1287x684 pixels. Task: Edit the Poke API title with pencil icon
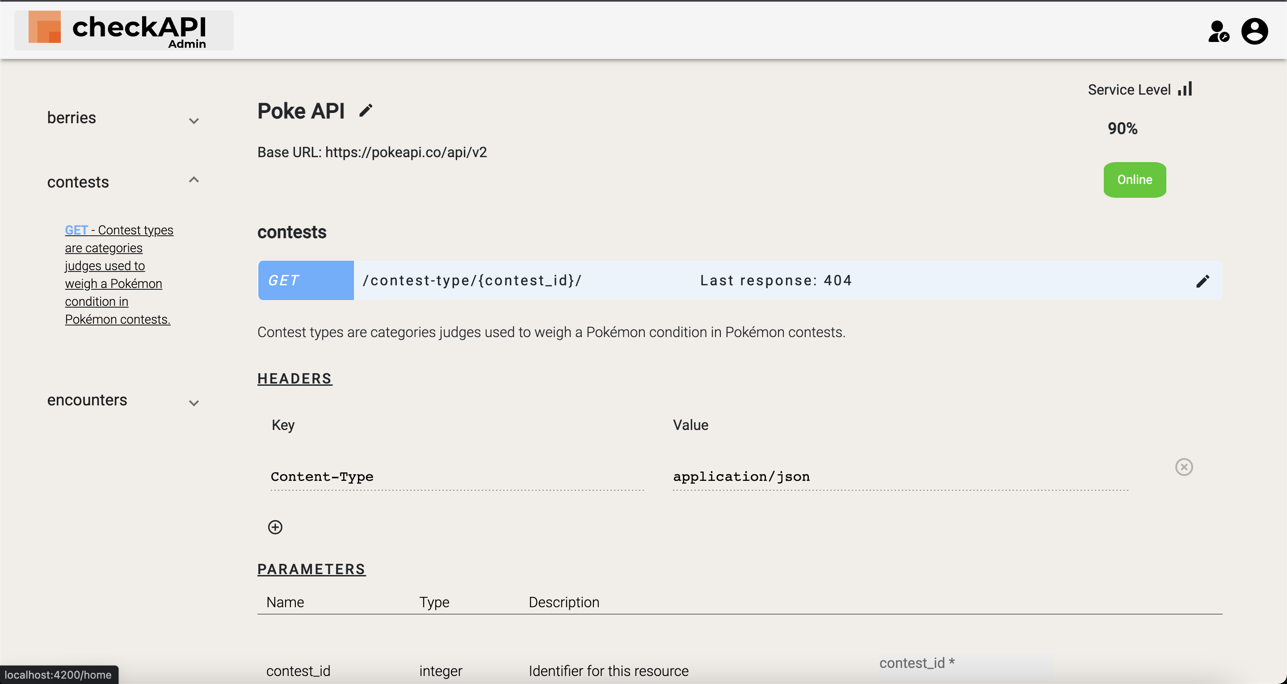pos(366,110)
